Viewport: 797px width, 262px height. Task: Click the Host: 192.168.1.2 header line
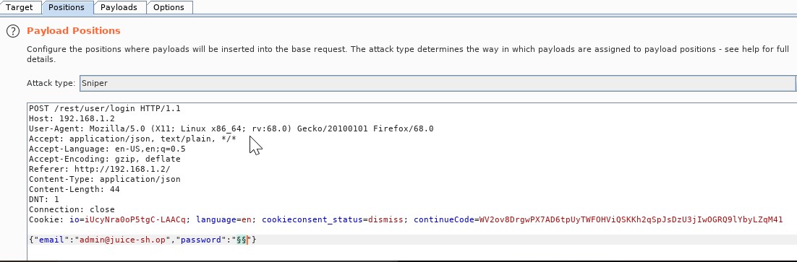(x=72, y=118)
